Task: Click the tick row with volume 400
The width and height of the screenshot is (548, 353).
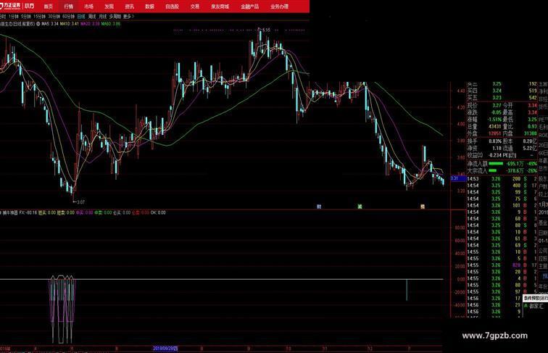Action: click(502, 186)
